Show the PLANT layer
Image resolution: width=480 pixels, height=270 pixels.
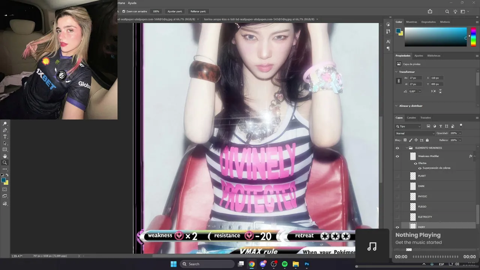click(397, 176)
